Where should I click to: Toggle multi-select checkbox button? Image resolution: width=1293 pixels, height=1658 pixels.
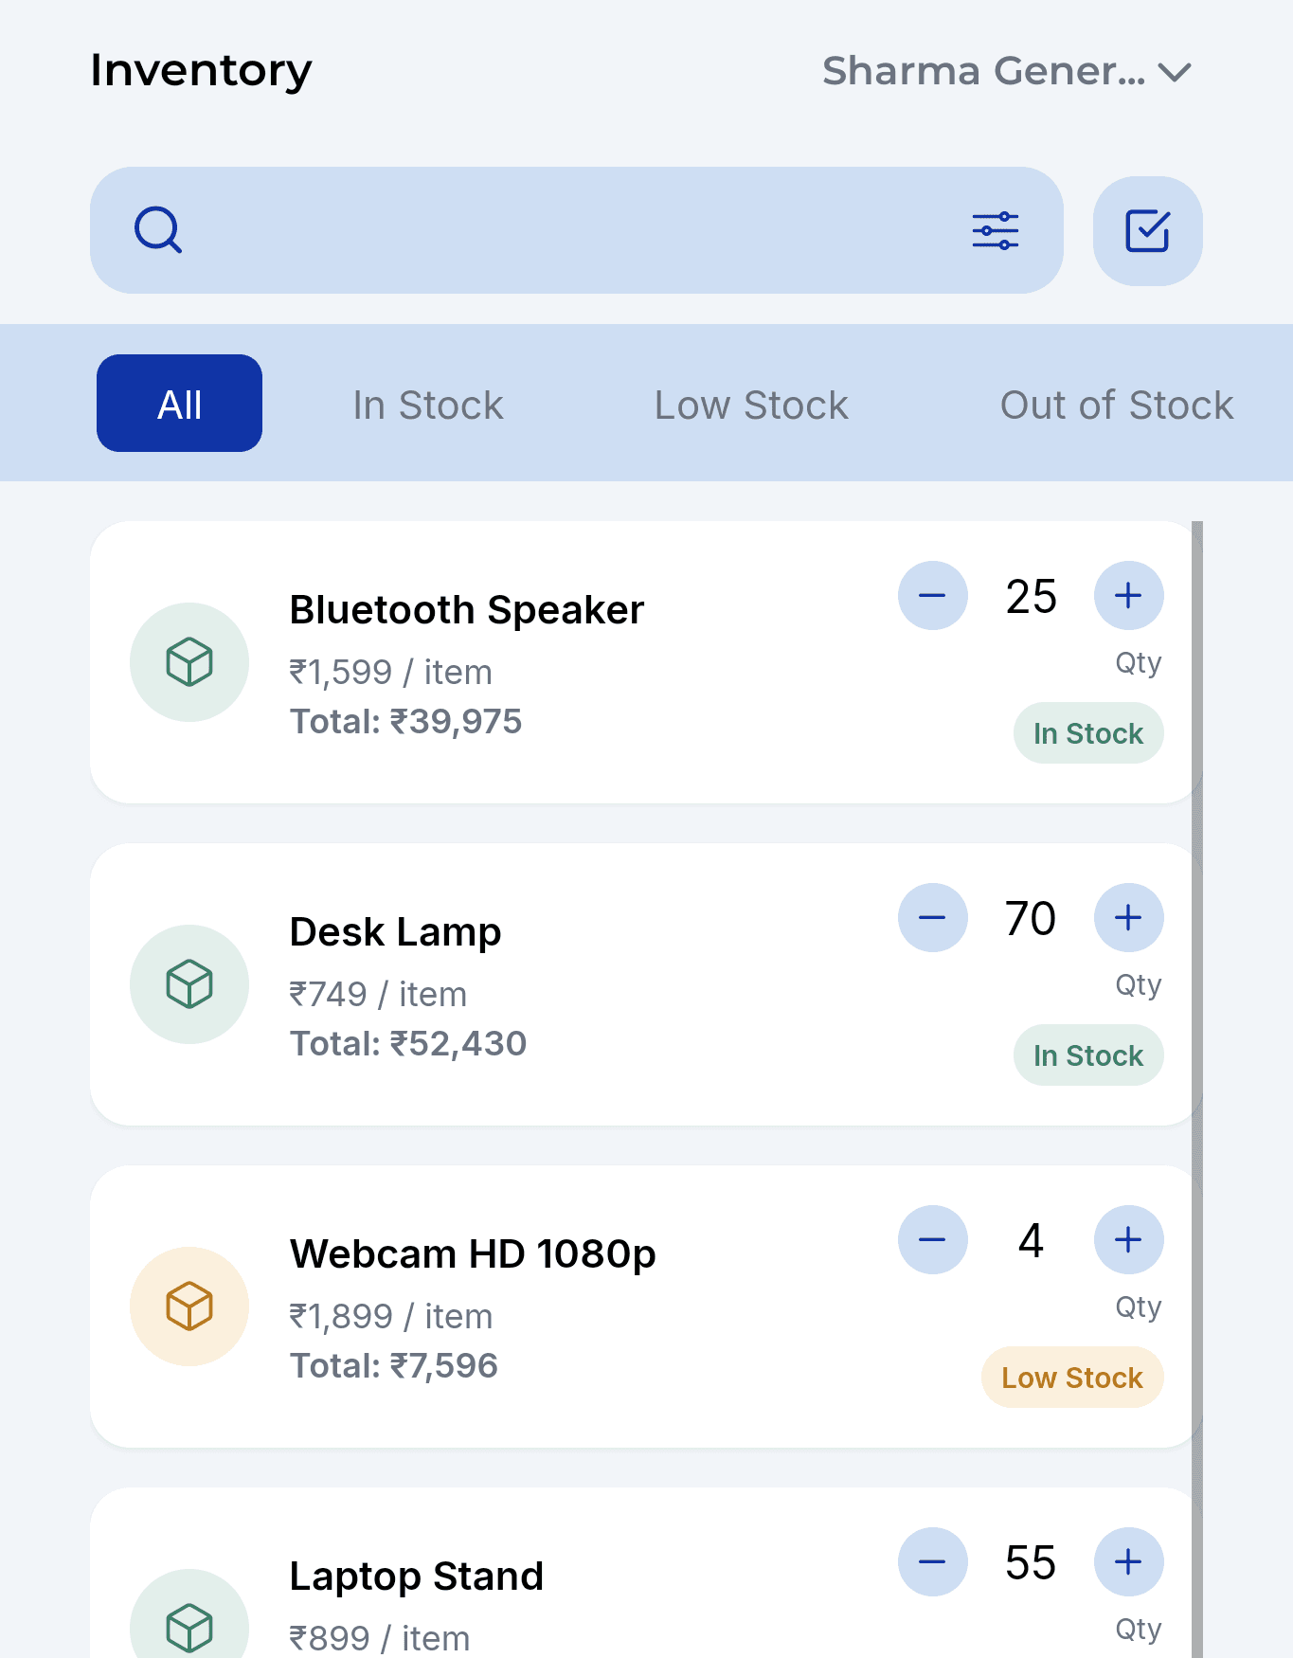1148,231
